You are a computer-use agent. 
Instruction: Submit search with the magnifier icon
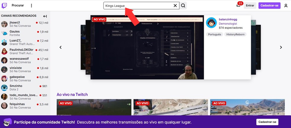pyautogui.click(x=183, y=6)
